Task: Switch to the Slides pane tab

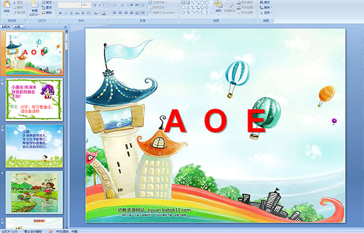Action: pos(6,27)
